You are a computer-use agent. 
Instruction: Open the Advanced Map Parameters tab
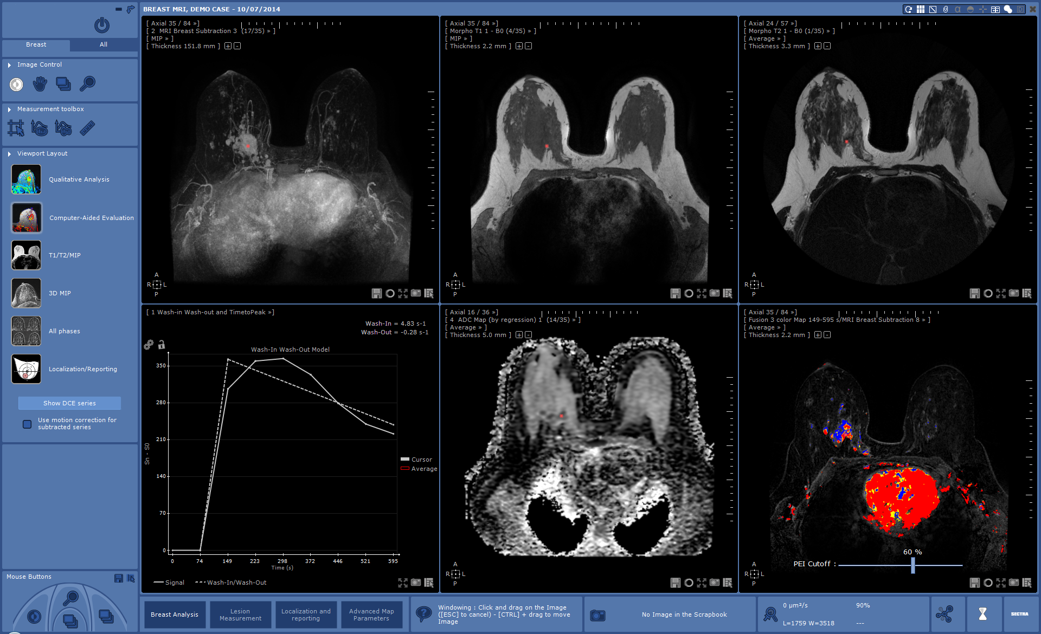tap(371, 614)
